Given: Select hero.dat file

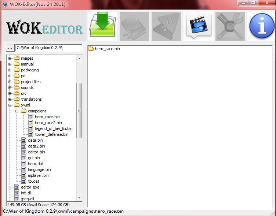Looking at the screenshot, I should (36, 164).
